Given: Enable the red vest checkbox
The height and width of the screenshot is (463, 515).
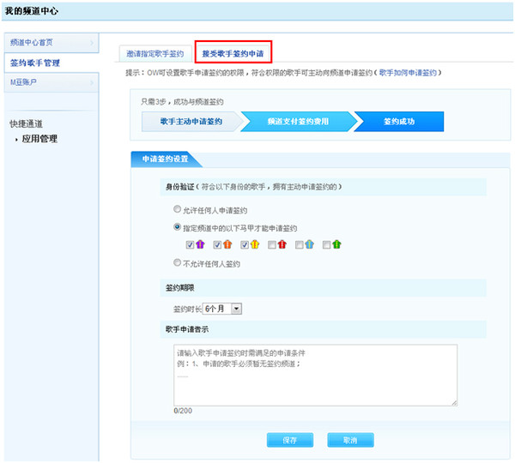Looking at the screenshot, I should click(x=272, y=245).
